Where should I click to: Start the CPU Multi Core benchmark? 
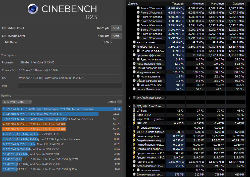point(116,28)
